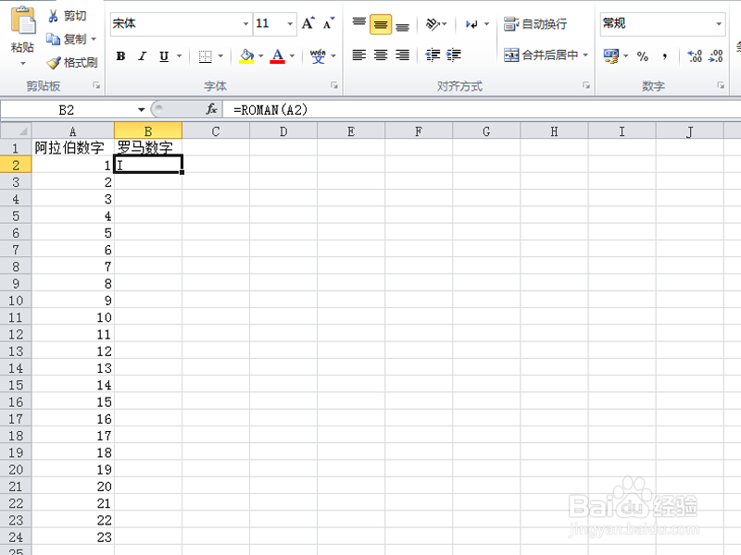Viewport: 741px width, 555px height.
Task: Click the formula bar input
Action: pos(482,109)
